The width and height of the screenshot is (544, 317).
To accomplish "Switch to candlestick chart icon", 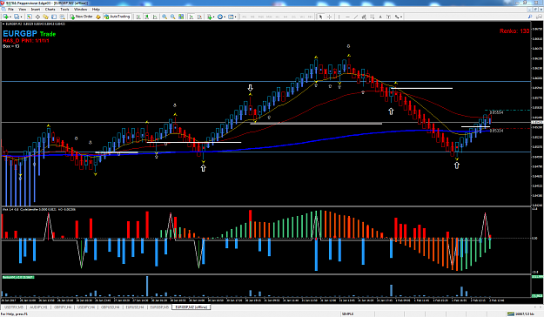I will [x=147, y=17].
